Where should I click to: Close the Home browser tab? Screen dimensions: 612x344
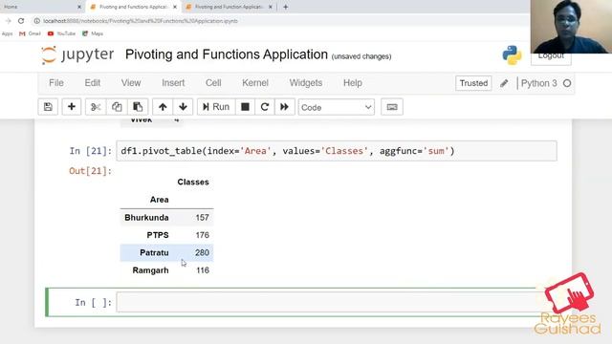(x=79, y=7)
